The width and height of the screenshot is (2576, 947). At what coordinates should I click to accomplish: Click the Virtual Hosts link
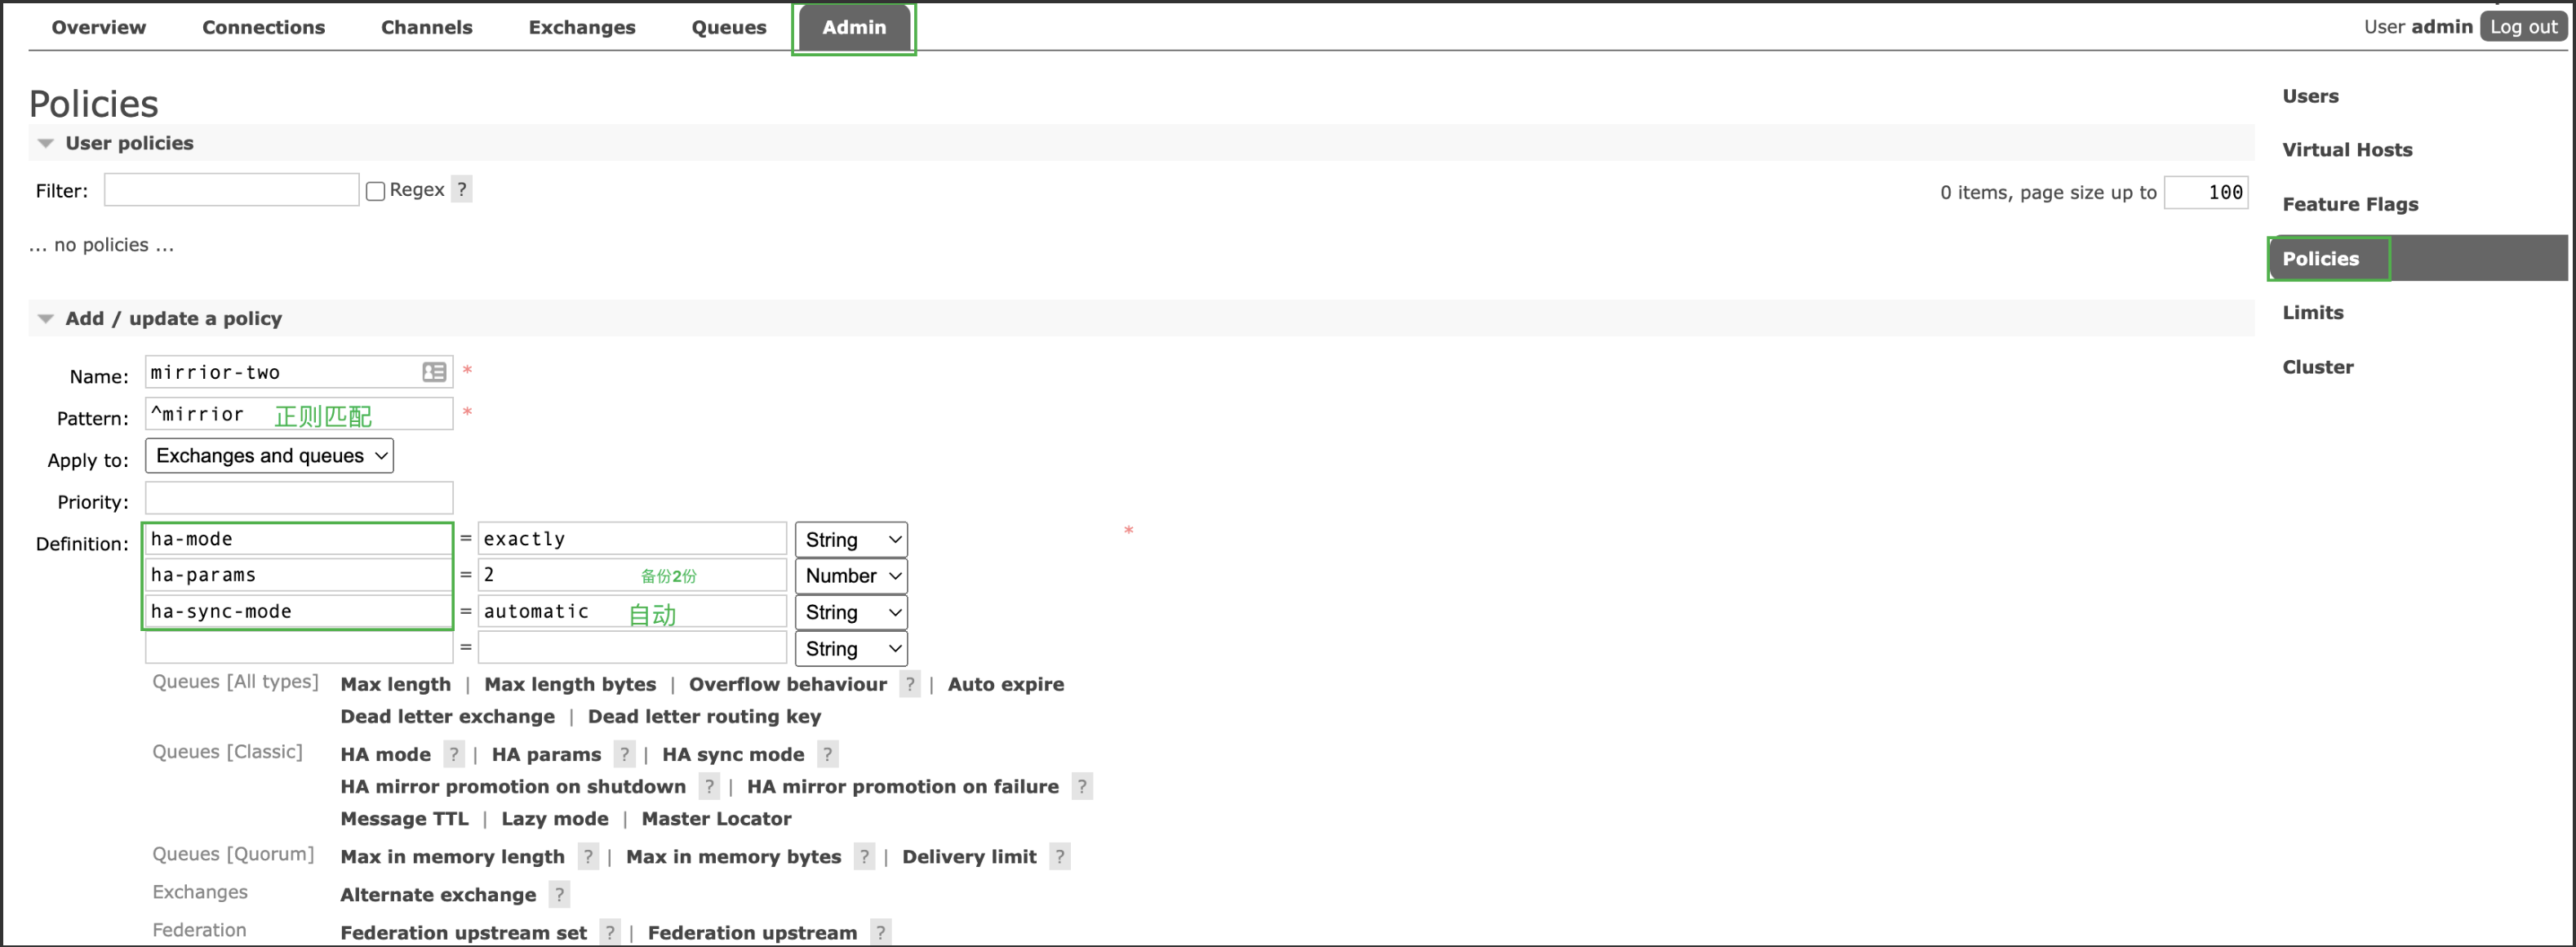2349,149
